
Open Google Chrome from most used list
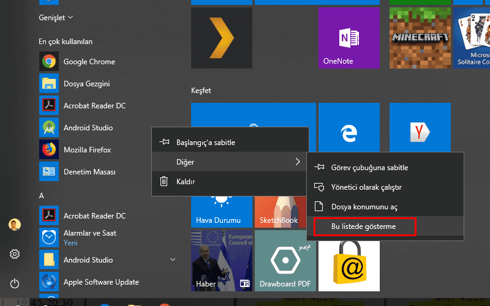click(x=89, y=62)
